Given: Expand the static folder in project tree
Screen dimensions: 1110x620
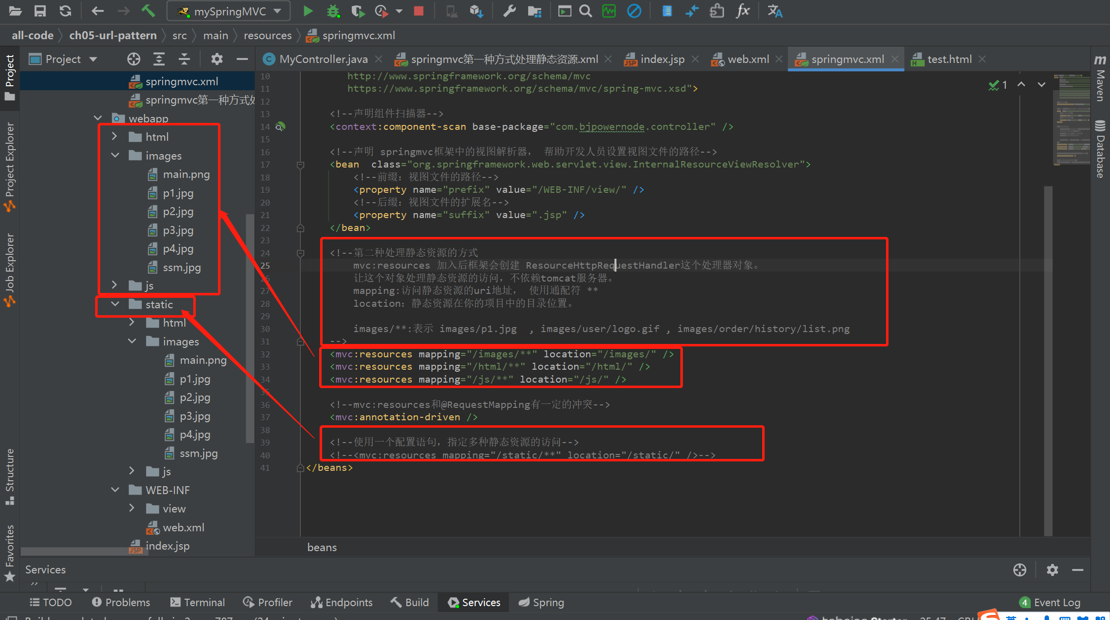Looking at the screenshot, I should (112, 304).
